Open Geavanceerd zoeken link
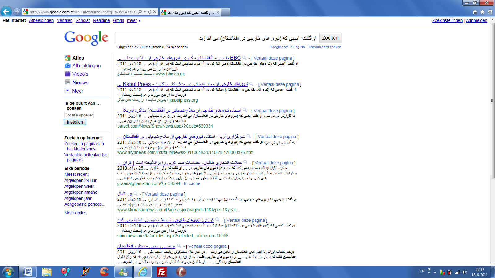 (324, 47)
